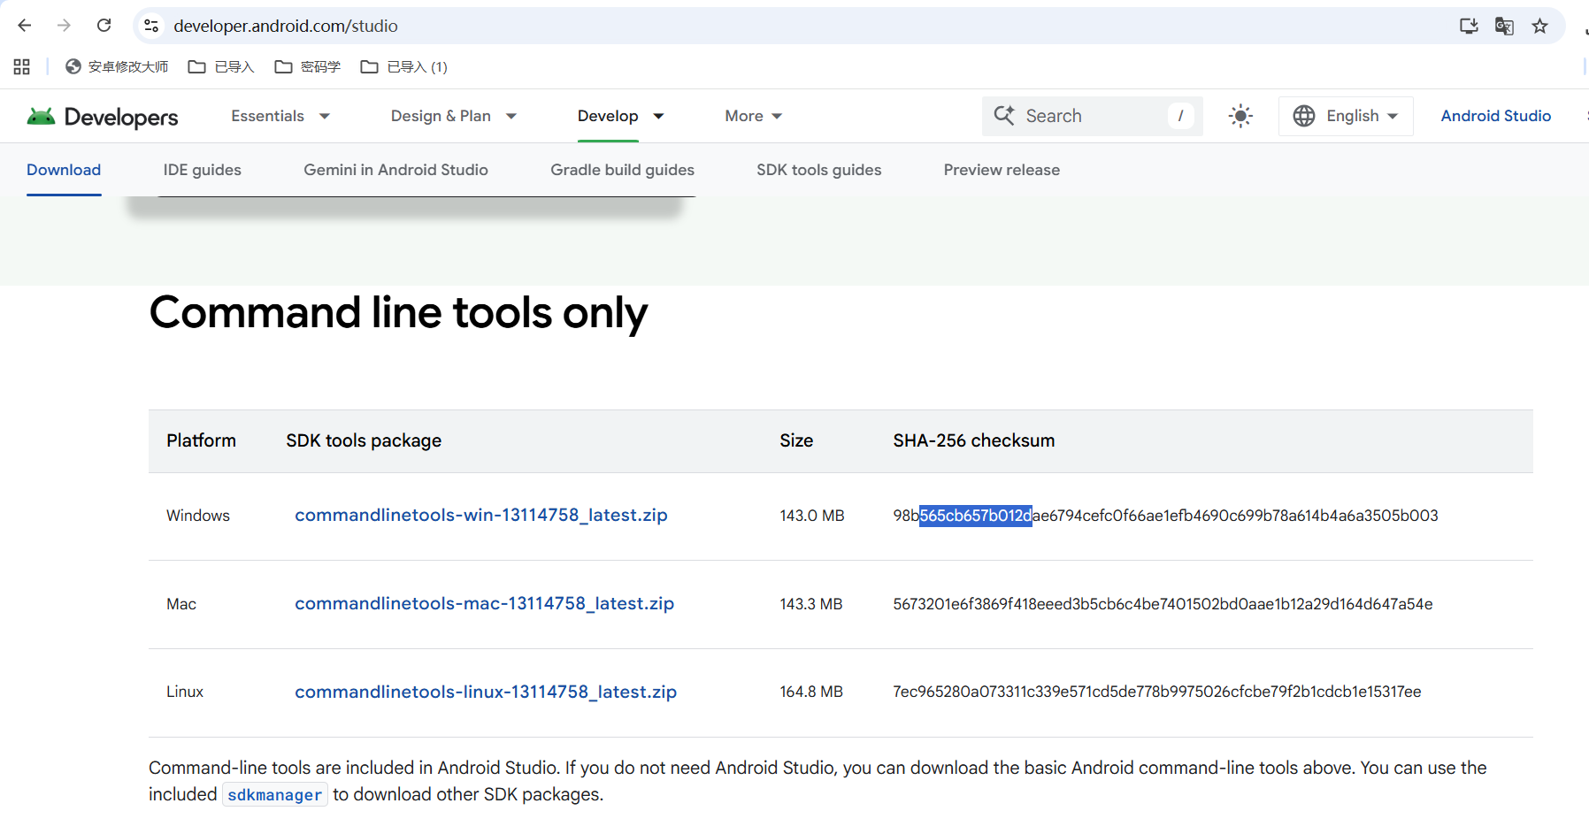The width and height of the screenshot is (1589, 834).
Task: Click the address bar URL
Action: [x=286, y=26]
